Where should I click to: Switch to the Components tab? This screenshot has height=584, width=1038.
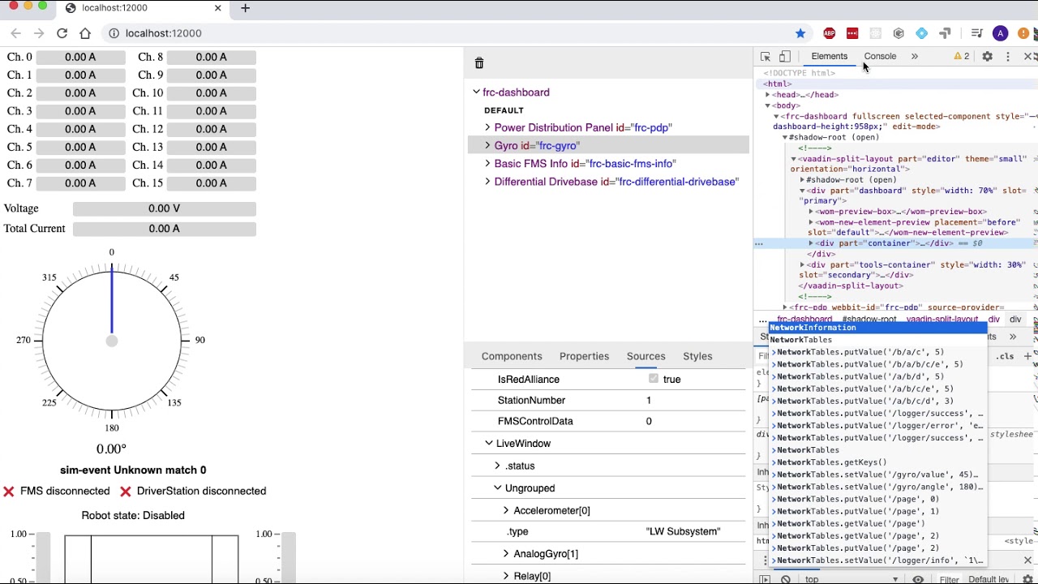coord(512,356)
